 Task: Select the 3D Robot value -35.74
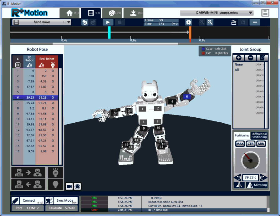(x=30, y=103)
